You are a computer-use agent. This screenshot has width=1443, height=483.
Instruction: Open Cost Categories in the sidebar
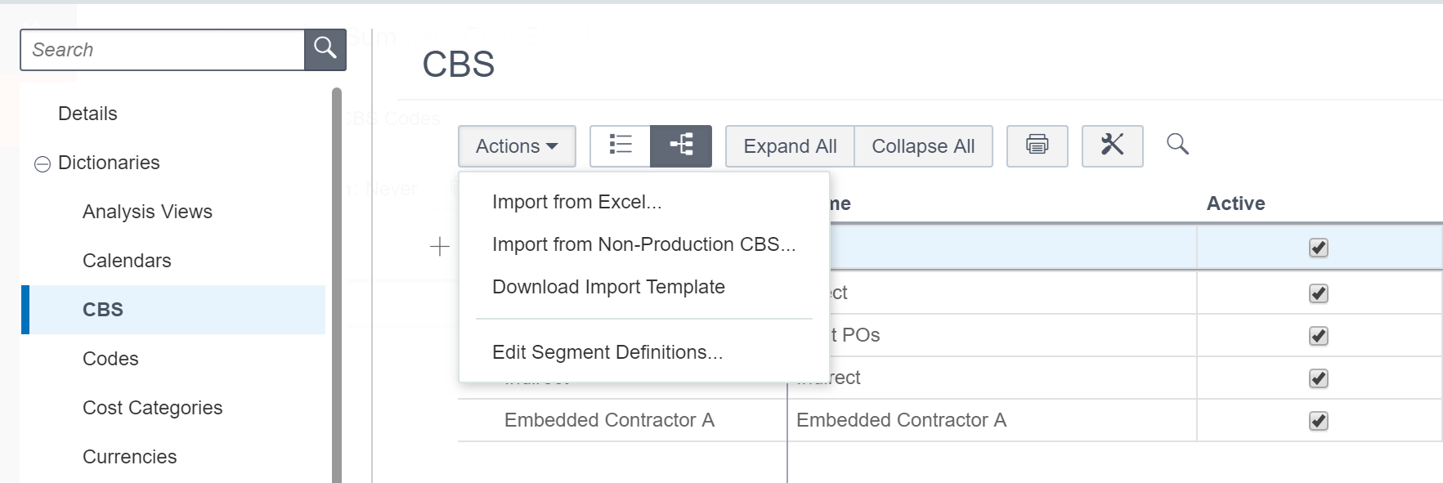coord(152,408)
